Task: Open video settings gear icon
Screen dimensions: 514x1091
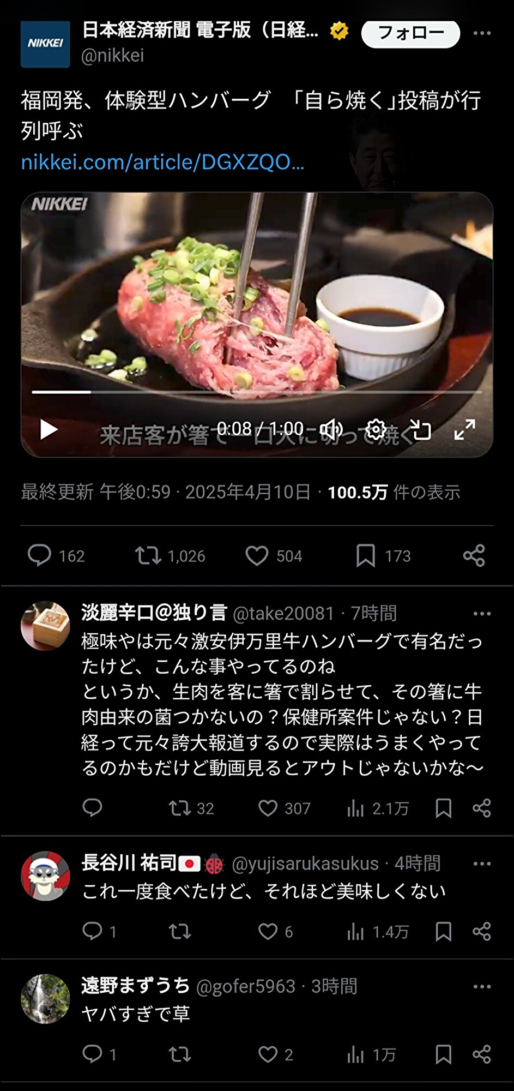Action: point(376,430)
